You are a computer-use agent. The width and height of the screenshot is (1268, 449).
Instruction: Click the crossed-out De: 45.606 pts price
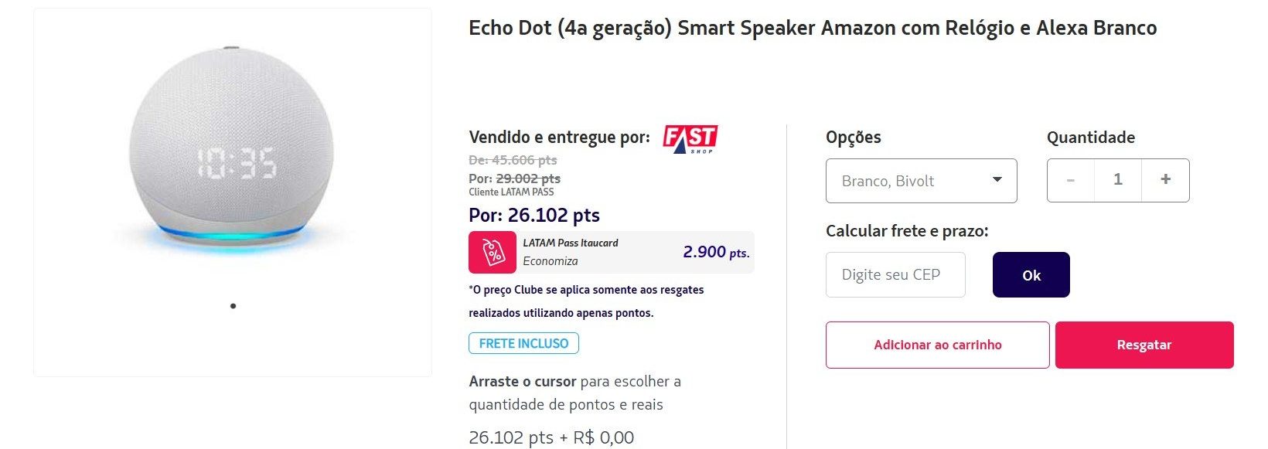pos(513,160)
